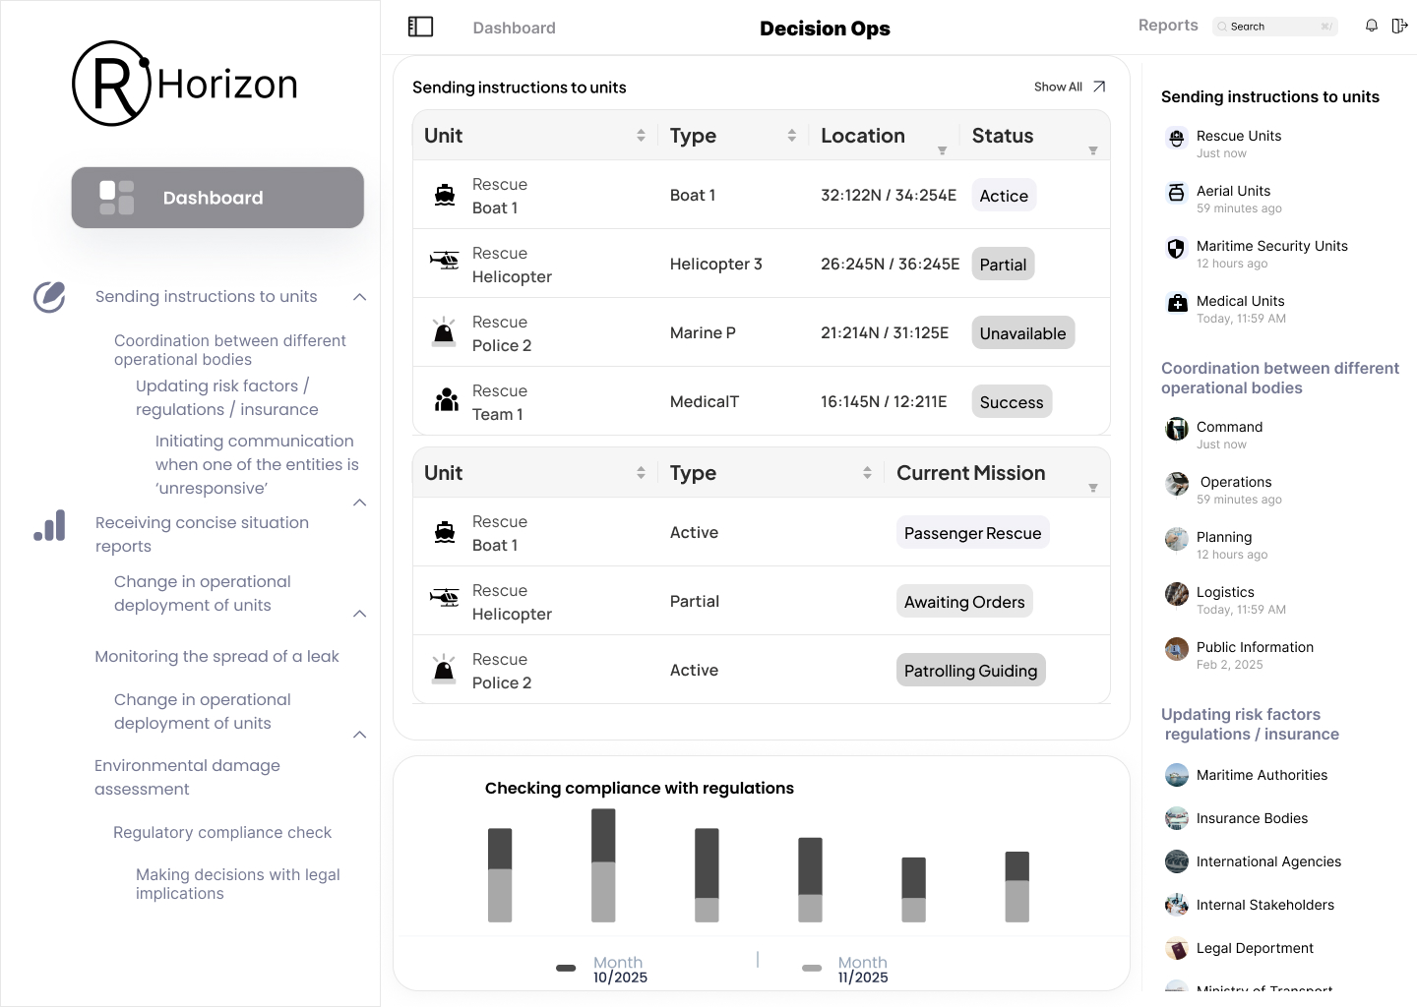The image size is (1417, 1007).
Task: Open the Reports tab
Action: click(1167, 26)
